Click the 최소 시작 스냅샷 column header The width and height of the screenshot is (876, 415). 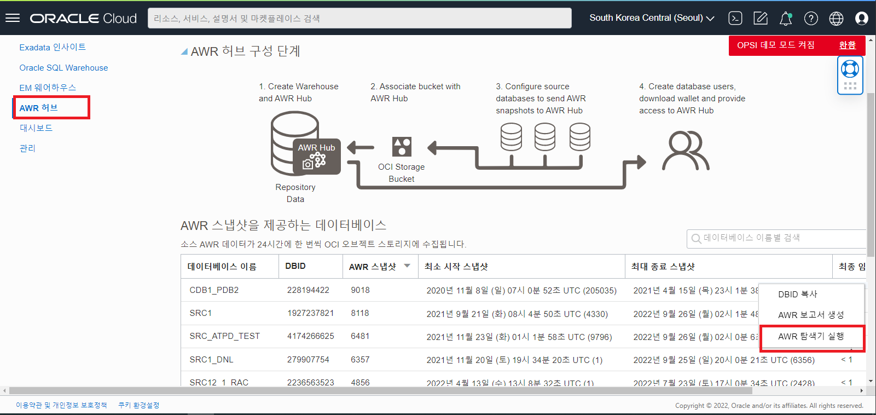pyautogui.click(x=456, y=267)
